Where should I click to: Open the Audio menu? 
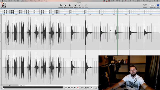[x=22, y=1]
